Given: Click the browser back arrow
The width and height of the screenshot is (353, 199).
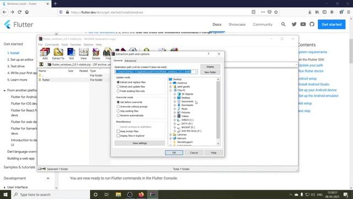Looking at the screenshot, I should (x=5, y=12).
